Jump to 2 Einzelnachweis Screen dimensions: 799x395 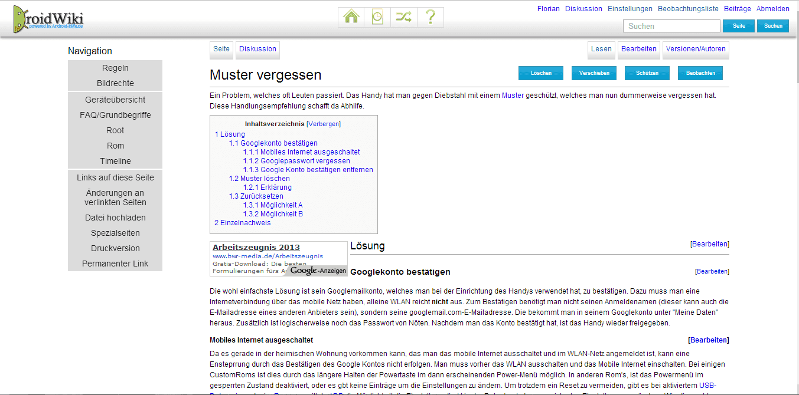pos(243,223)
